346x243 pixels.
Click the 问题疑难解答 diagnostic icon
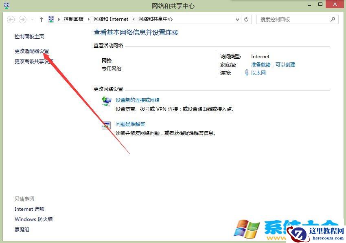pyautogui.click(x=106, y=125)
